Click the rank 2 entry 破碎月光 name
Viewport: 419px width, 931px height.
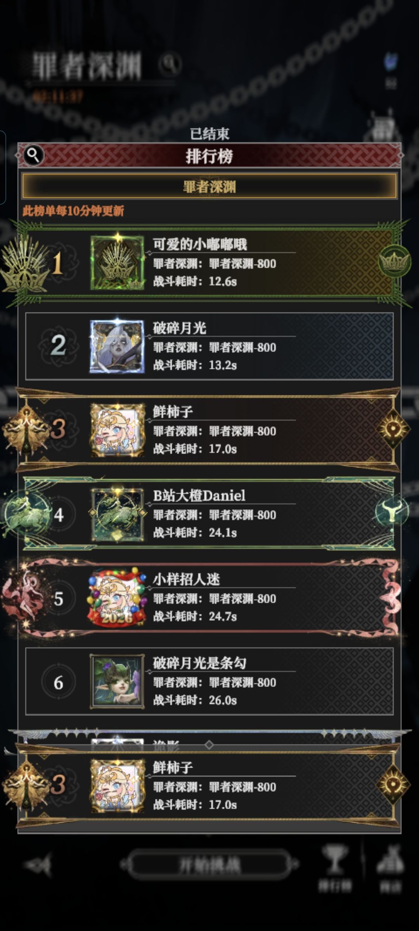(180, 328)
